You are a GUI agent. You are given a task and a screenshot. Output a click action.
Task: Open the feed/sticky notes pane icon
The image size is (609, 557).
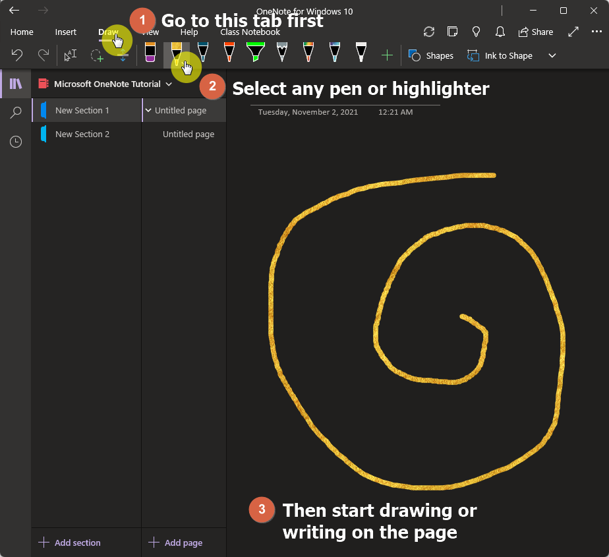(453, 32)
